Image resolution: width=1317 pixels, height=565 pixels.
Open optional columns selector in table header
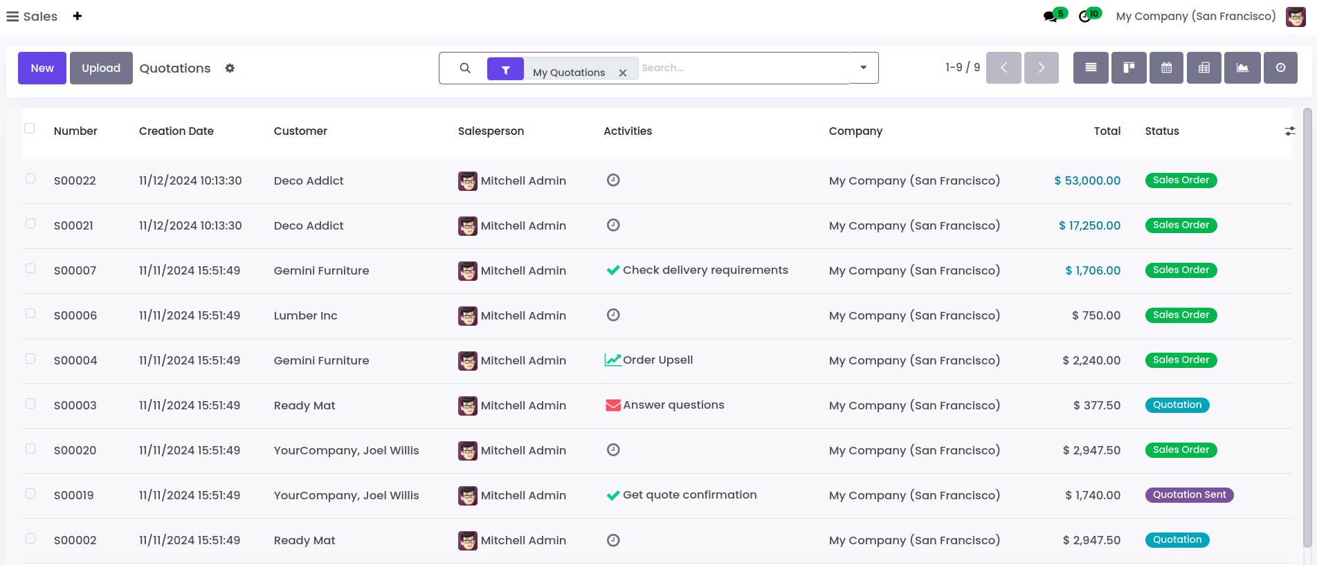pos(1290,131)
